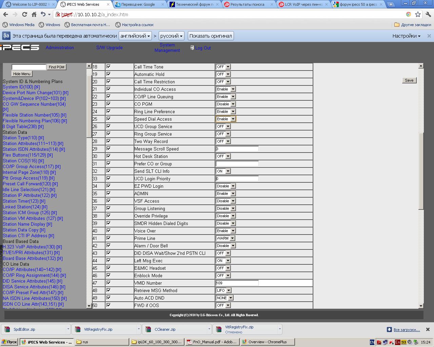
Task: Open the Administration menu
Action: tap(60, 48)
